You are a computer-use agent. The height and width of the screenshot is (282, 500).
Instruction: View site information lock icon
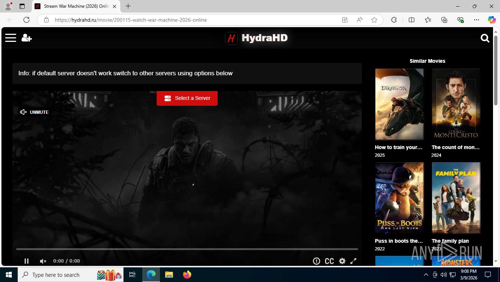click(46, 20)
